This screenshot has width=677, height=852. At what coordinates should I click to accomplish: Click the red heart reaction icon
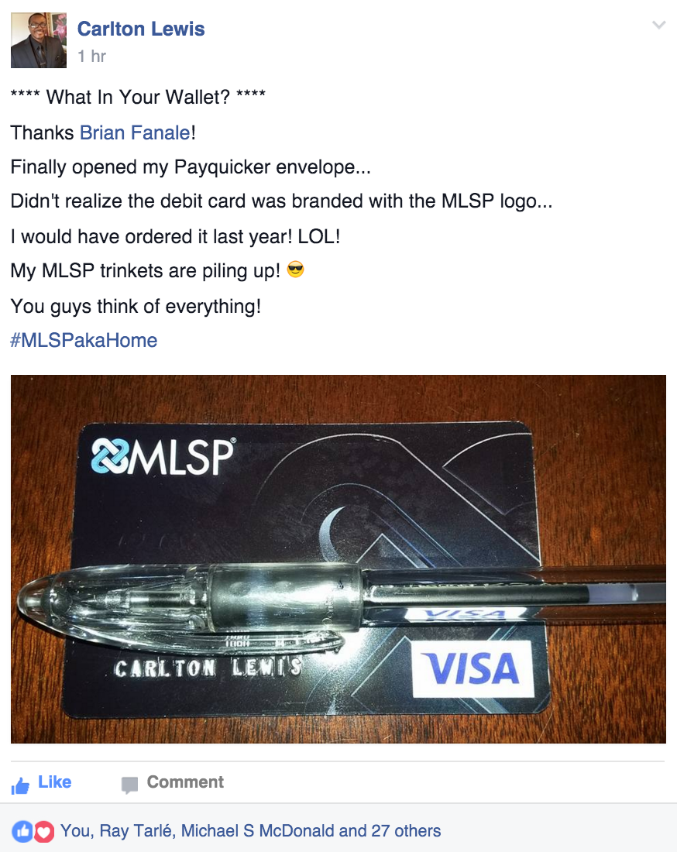pyautogui.click(x=44, y=831)
